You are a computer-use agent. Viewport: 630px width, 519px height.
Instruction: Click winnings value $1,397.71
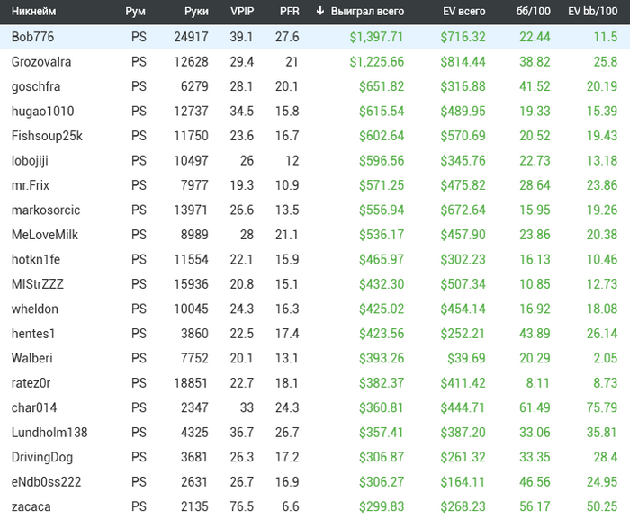click(376, 37)
